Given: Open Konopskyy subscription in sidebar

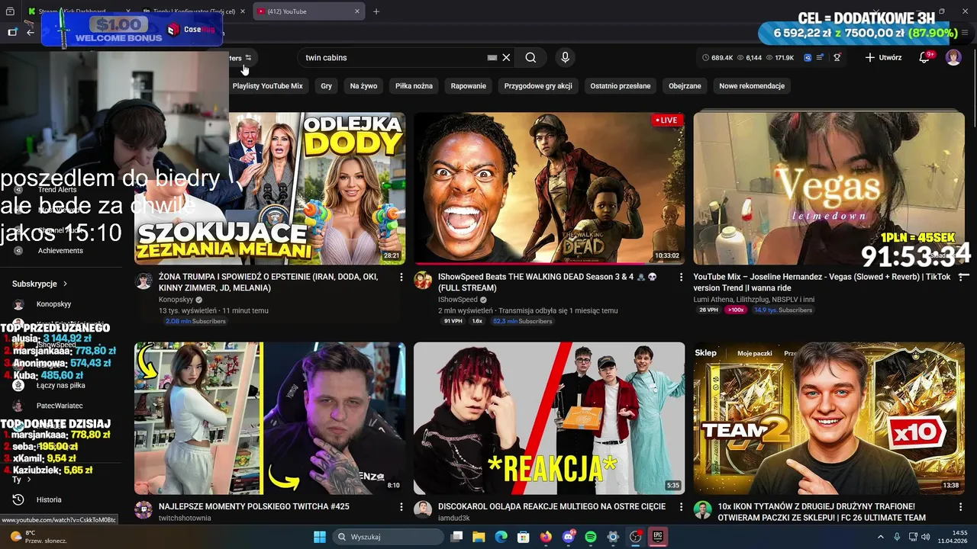Looking at the screenshot, I should click(x=53, y=304).
